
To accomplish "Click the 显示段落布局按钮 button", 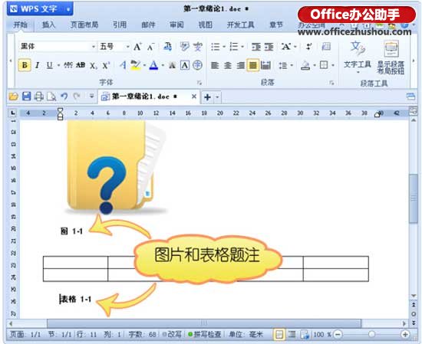I will pos(391,57).
